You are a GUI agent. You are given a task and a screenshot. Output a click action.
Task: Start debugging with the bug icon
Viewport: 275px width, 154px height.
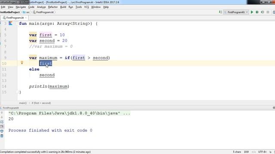(x=257, y=12)
